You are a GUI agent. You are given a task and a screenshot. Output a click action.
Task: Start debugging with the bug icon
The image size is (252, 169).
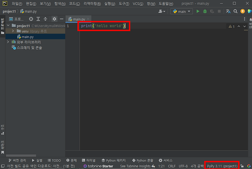click(x=205, y=11)
